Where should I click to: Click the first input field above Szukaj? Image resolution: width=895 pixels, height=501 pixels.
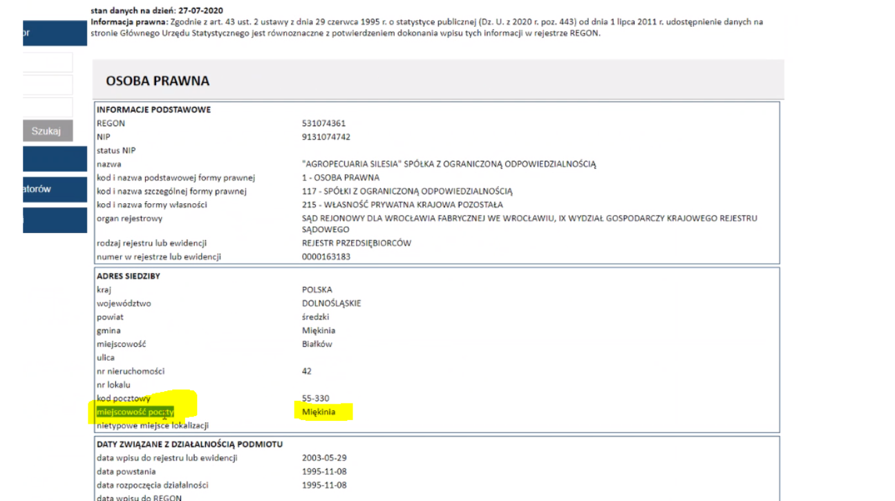pyautogui.click(x=47, y=63)
